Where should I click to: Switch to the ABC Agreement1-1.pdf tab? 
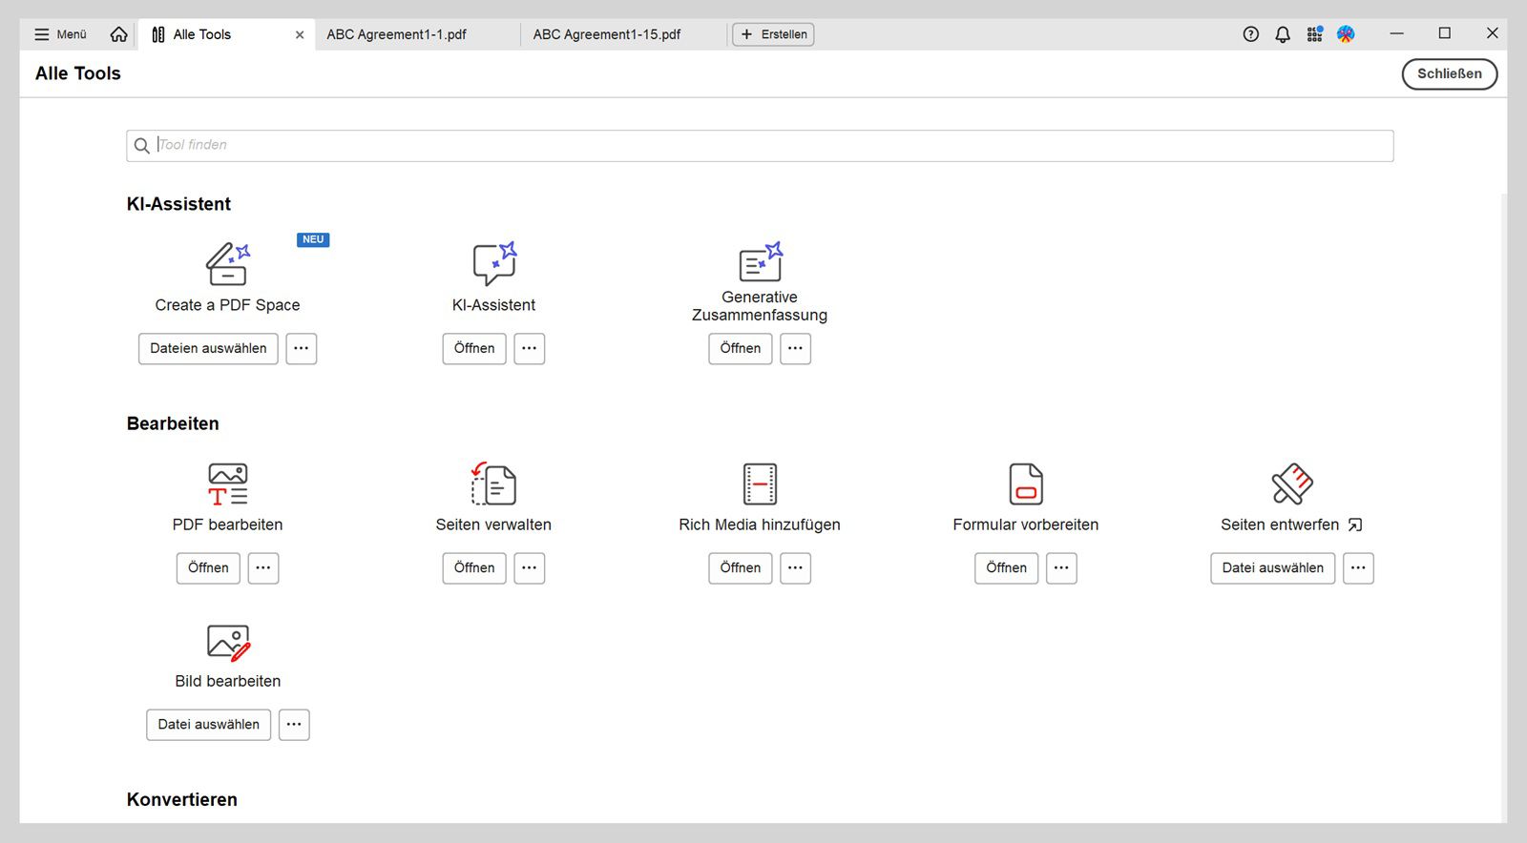click(x=396, y=34)
